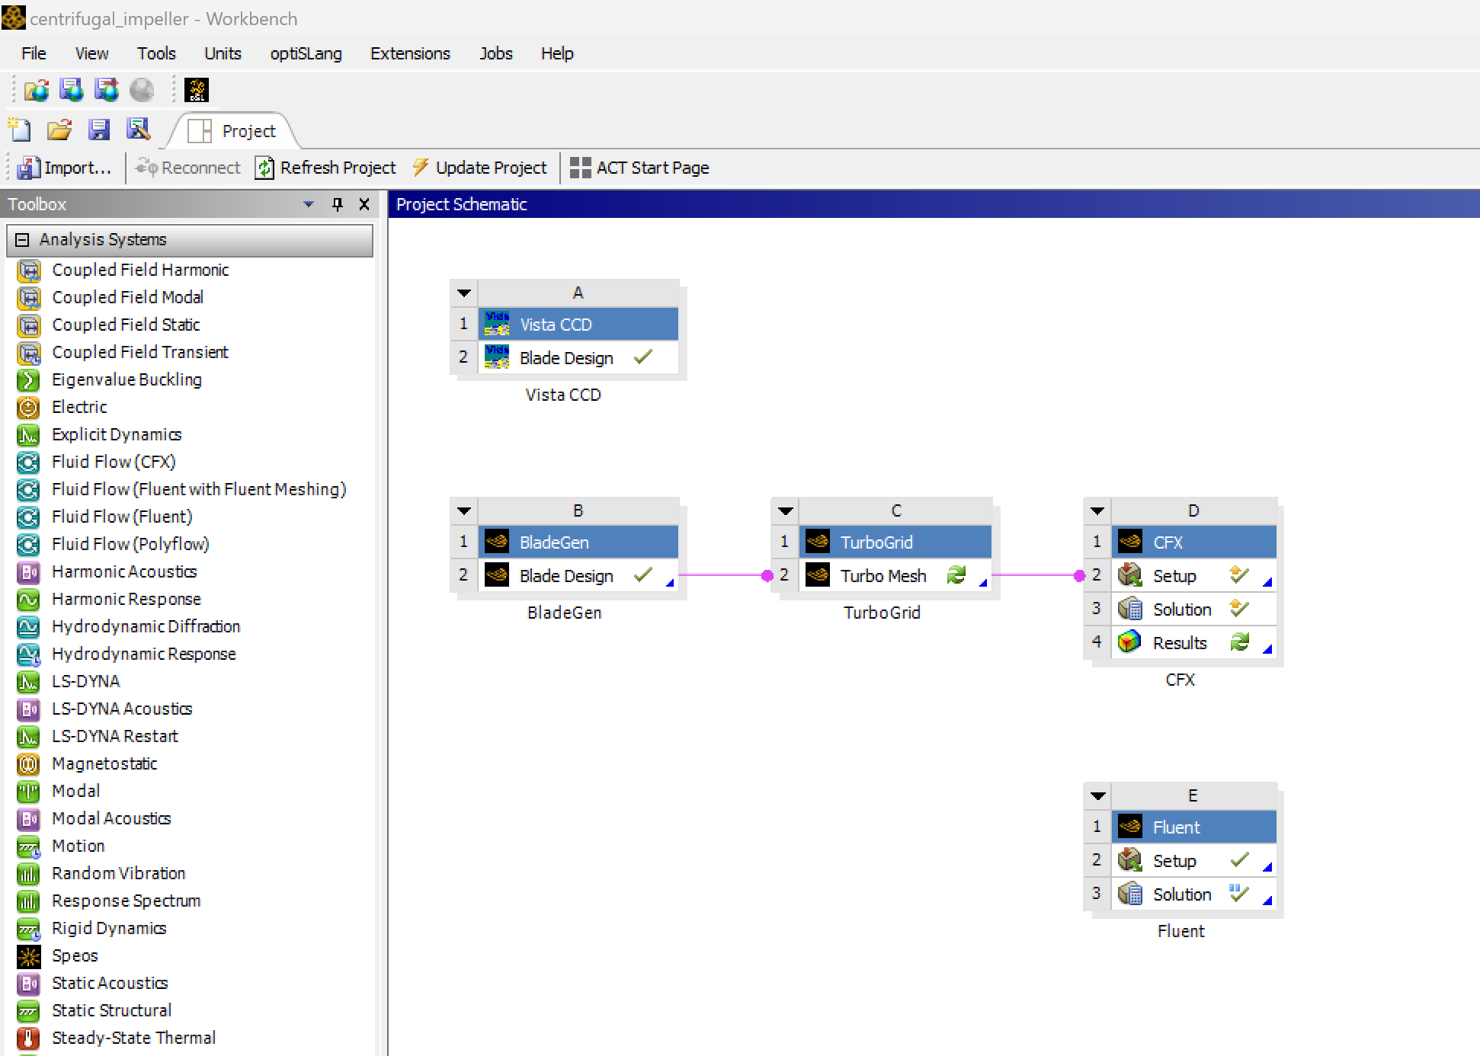Click Refresh Project
The height and width of the screenshot is (1056, 1480).
(x=325, y=168)
